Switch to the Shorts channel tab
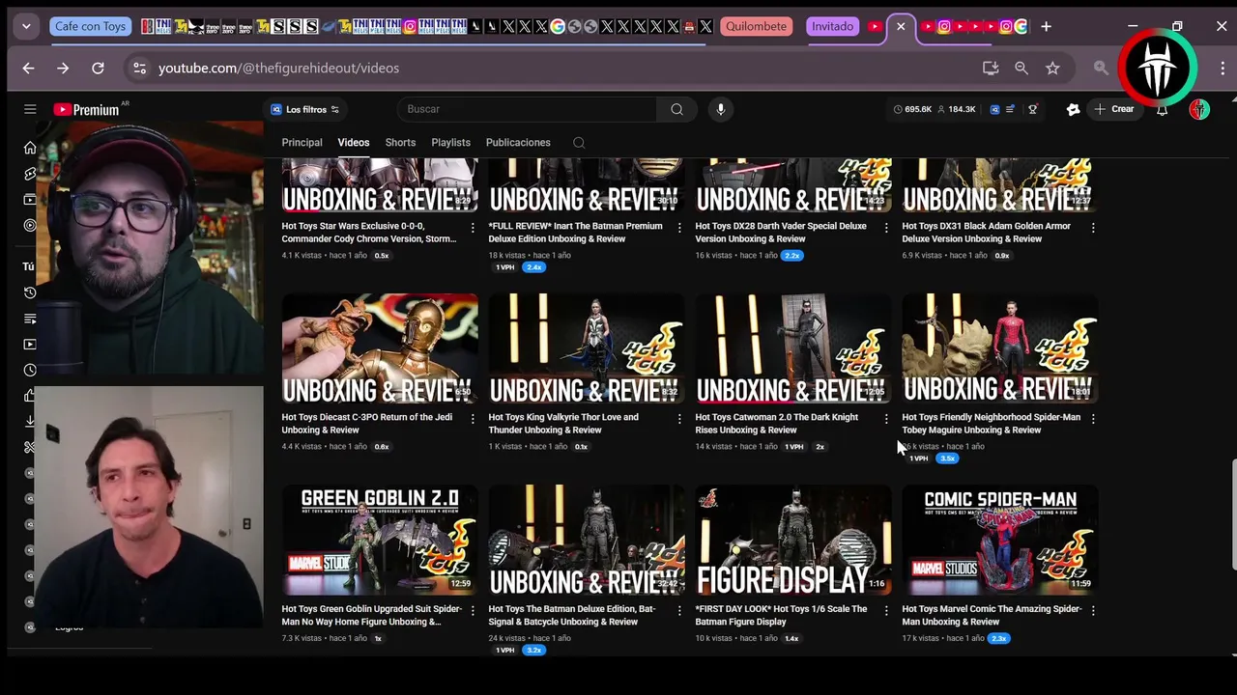Image resolution: width=1237 pixels, height=695 pixels. [400, 143]
